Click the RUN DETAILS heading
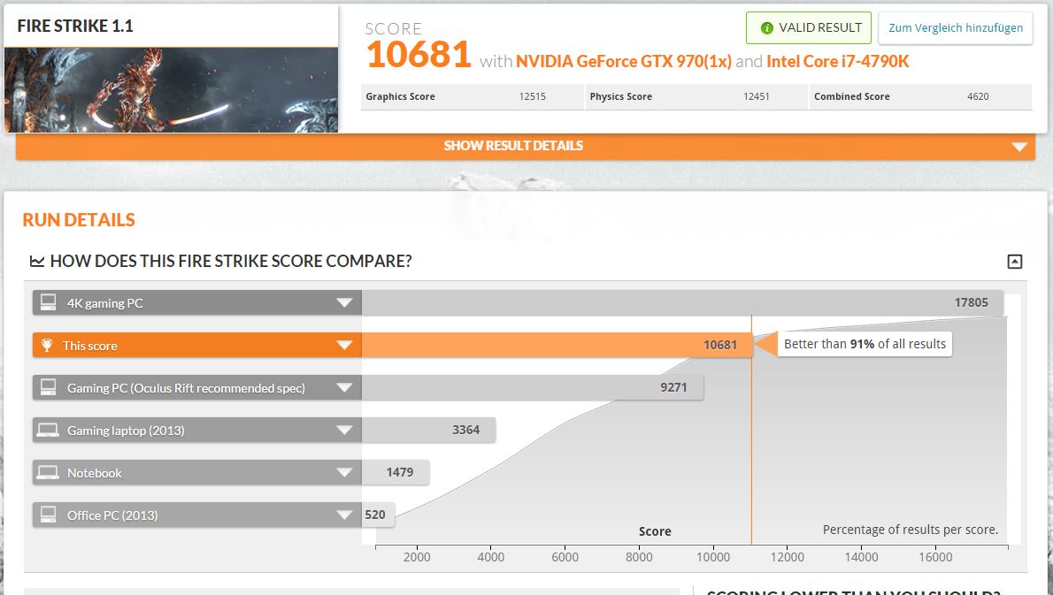 click(79, 220)
